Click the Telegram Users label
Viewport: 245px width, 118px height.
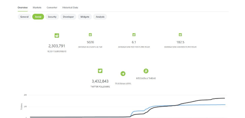tap(123, 83)
